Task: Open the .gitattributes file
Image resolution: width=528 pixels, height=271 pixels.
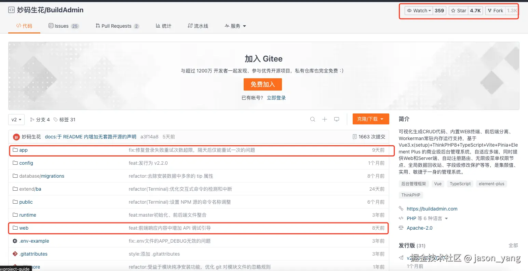Action: point(33,254)
